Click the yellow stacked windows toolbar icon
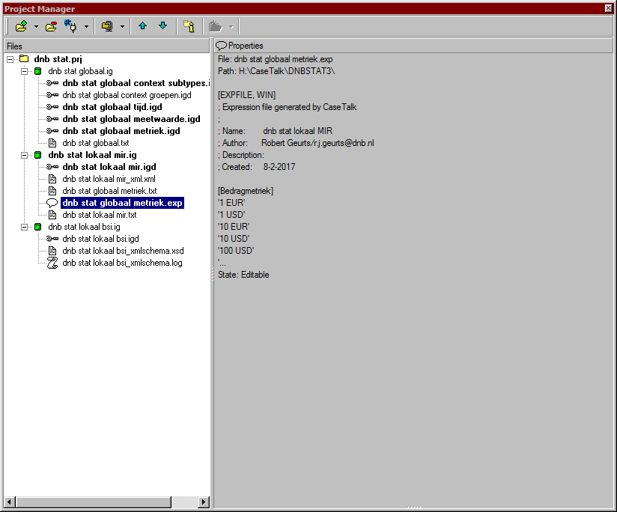 tap(107, 26)
